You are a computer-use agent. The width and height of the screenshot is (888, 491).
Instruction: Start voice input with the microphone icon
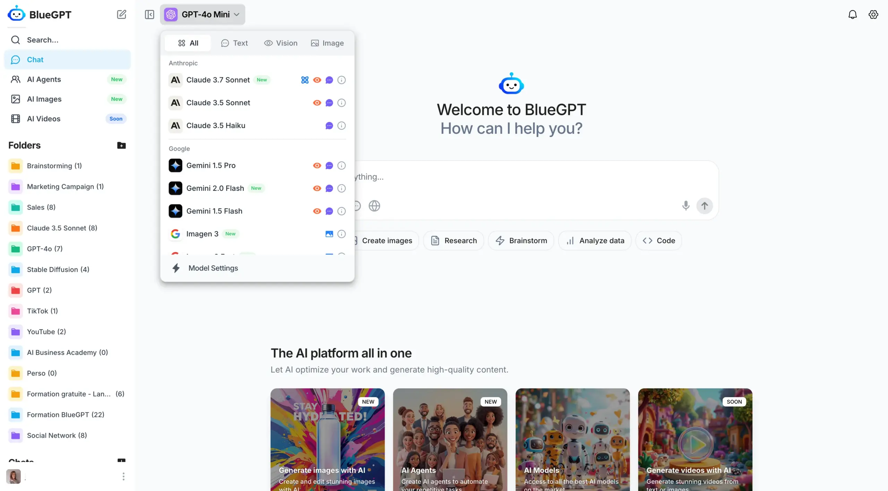coord(686,206)
